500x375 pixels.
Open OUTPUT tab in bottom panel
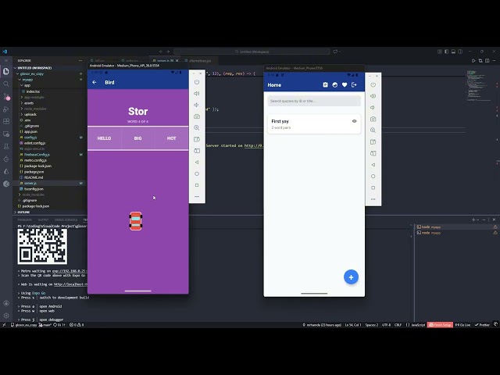[43, 220]
